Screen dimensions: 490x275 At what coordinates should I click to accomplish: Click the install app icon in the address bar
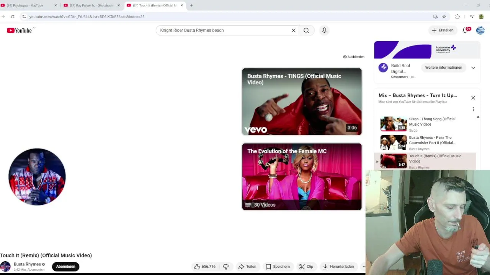pos(435,16)
